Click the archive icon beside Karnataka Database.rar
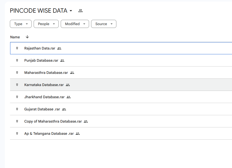This screenshot has height=168, width=232. (x=17, y=85)
